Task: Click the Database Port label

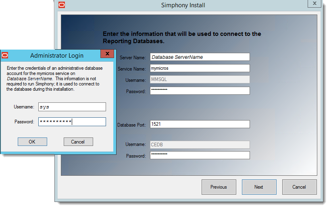Action: [x=131, y=125]
